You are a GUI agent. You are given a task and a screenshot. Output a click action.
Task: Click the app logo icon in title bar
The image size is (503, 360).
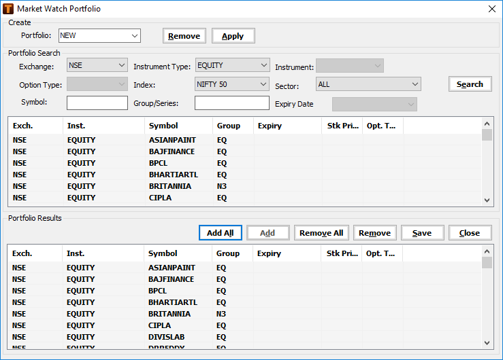point(8,9)
